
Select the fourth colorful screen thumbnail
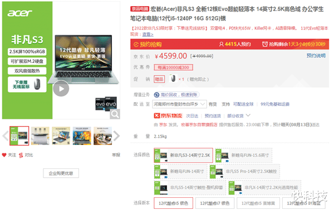point(82,136)
